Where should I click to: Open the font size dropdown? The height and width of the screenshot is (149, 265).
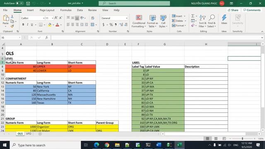[x=53, y=18]
